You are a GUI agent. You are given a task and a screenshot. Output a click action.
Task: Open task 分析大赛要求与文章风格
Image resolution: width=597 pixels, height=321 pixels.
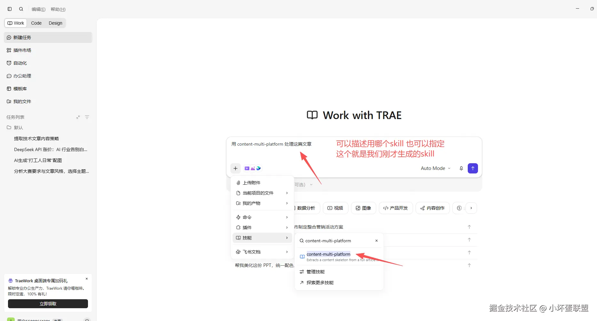pyautogui.click(x=51, y=171)
